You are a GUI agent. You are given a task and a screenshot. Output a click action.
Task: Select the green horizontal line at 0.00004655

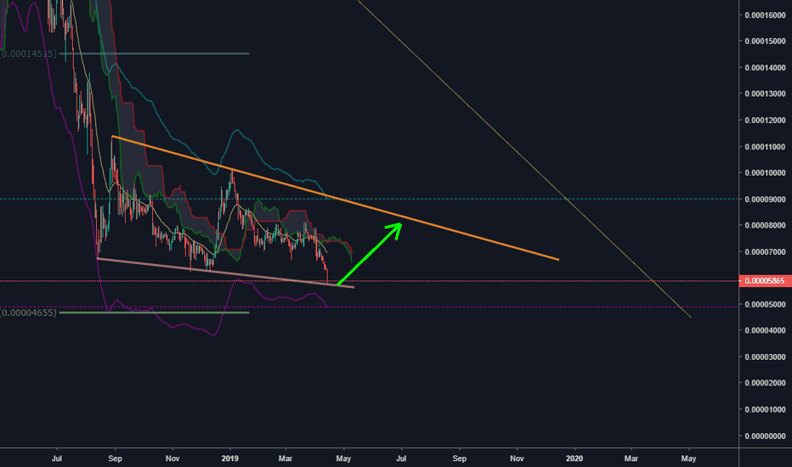click(154, 313)
